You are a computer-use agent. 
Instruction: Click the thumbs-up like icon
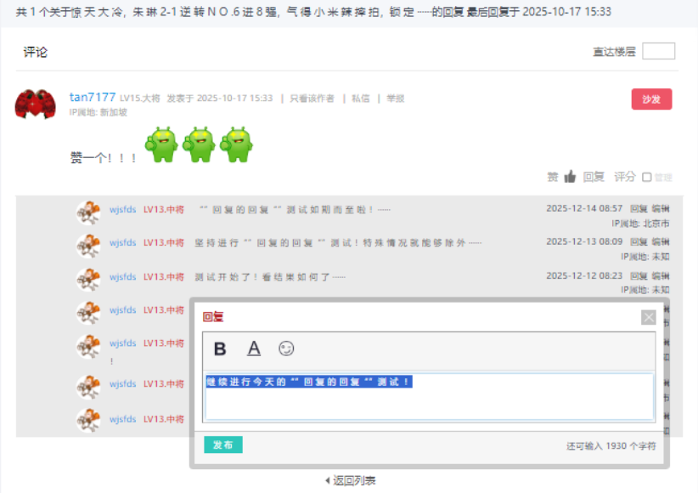pyautogui.click(x=570, y=177)
